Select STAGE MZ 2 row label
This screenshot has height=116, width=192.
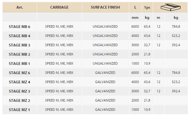pos(19,100)
